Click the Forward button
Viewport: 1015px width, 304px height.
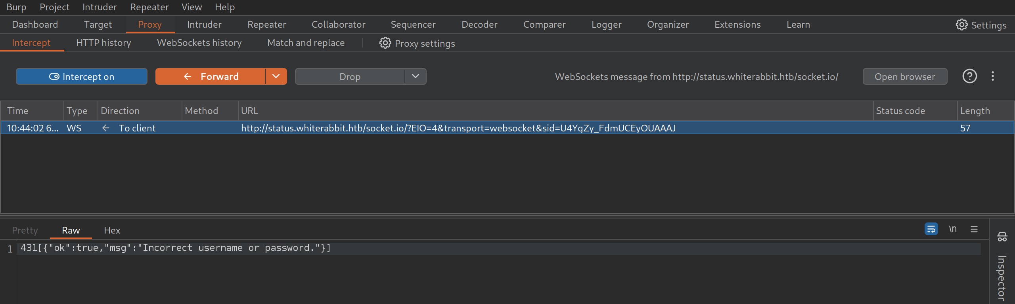coord(211,76)
